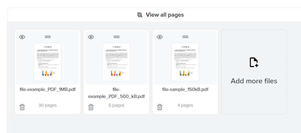
Task: Select the 5-page PDF thumbnail
Action: point(116,62)
